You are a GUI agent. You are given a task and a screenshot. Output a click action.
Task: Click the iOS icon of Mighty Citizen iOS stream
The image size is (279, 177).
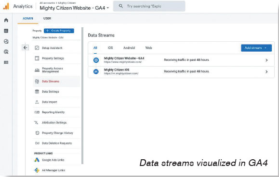click(96, 71)
